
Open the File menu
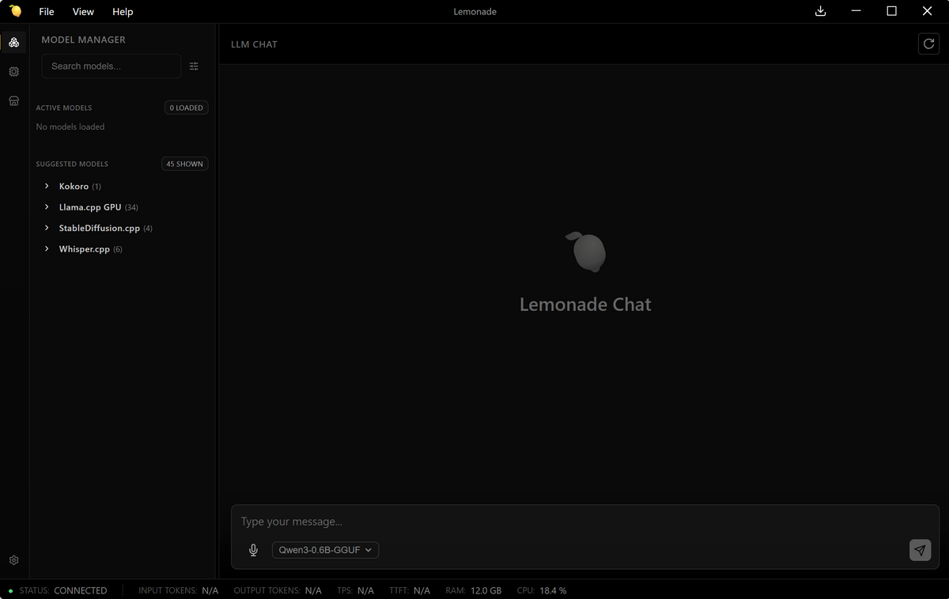(x=47, y=12)
